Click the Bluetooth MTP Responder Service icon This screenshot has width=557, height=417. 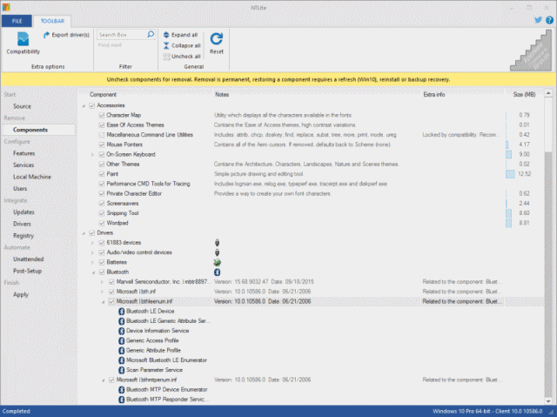[x=121, y=400]
